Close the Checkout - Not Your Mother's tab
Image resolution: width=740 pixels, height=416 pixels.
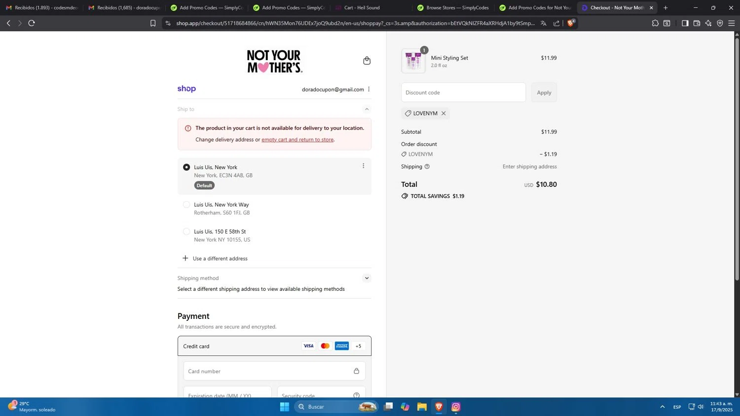pyautogui.click(x=651, y=7)
